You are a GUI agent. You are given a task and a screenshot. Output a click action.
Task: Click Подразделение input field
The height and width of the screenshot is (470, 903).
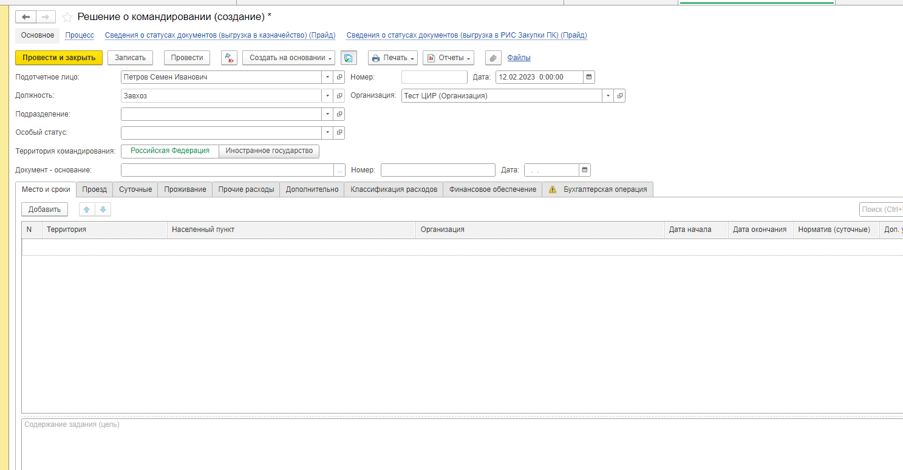(221, 114)
